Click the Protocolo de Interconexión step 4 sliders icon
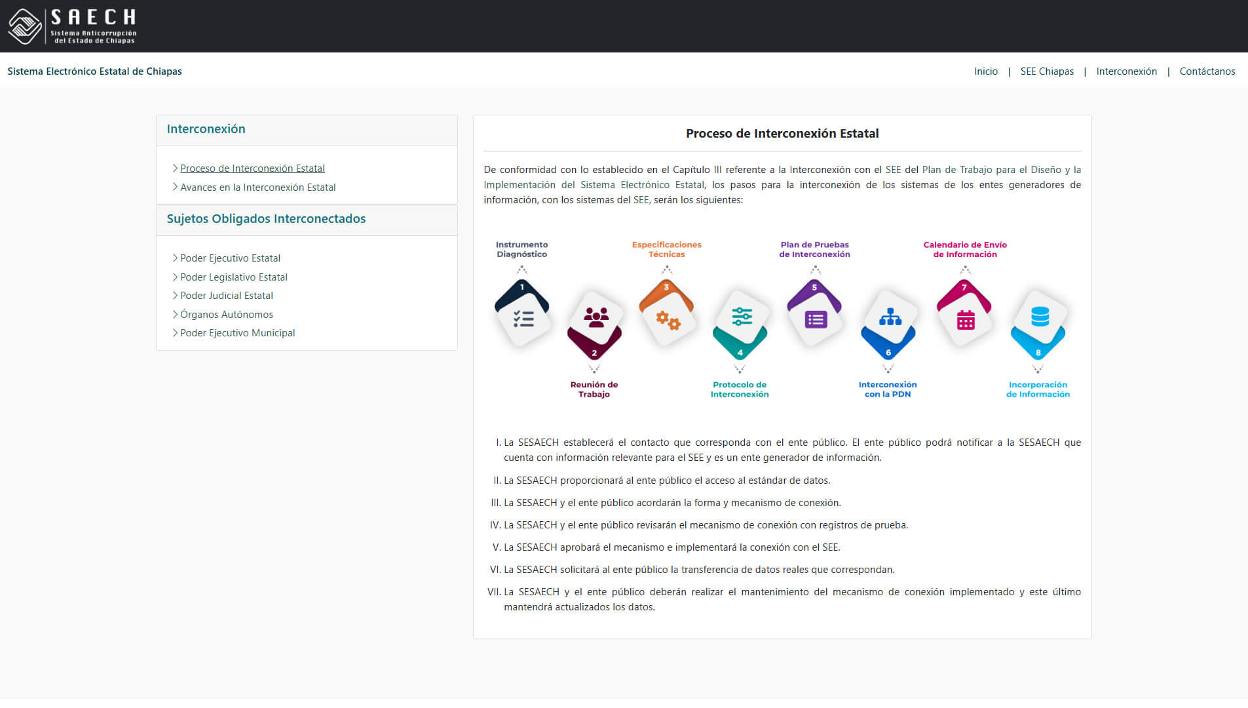This screenshot has width=1248, height=708. coord(742,317)
